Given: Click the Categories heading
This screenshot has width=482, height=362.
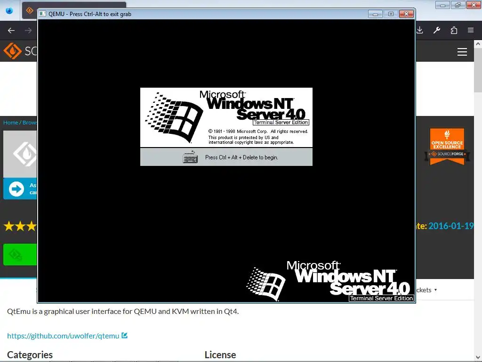Looking at the screenshot, I should [x=30, y=354].
